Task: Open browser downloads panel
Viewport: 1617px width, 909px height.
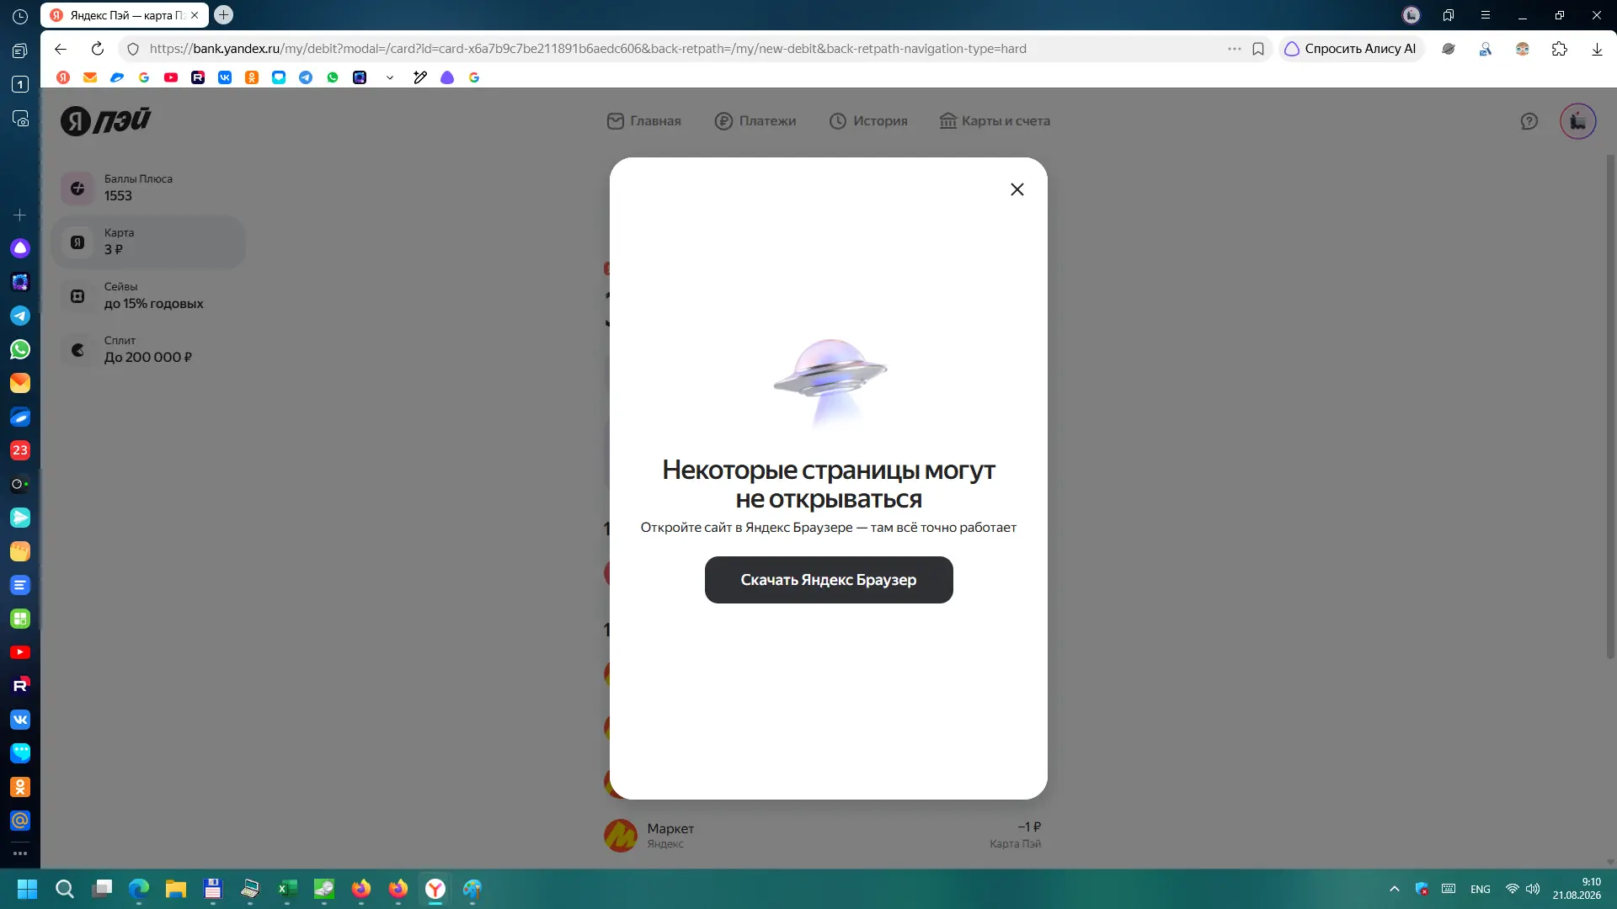Action: pos(1597,49)
